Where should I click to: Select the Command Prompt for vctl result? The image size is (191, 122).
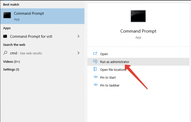[32, 36]
